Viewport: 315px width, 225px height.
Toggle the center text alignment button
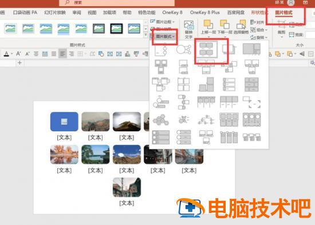click(x=36, y=54)
